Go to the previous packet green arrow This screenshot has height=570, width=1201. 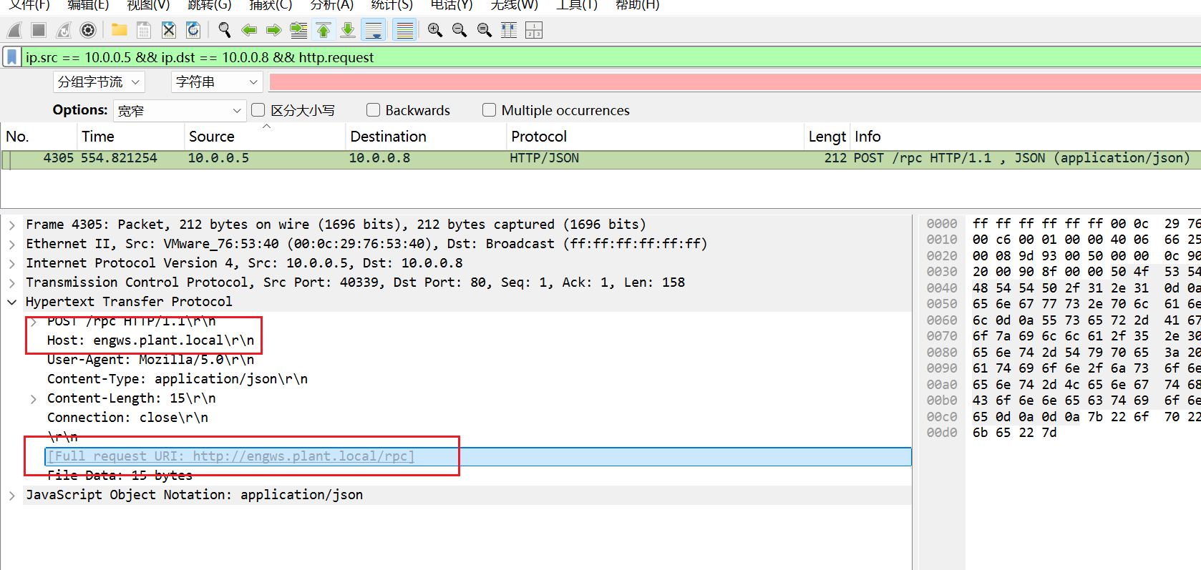tap(249, 30)
